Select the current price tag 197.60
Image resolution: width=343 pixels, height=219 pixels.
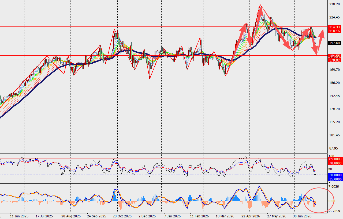(x=335, y=43)
